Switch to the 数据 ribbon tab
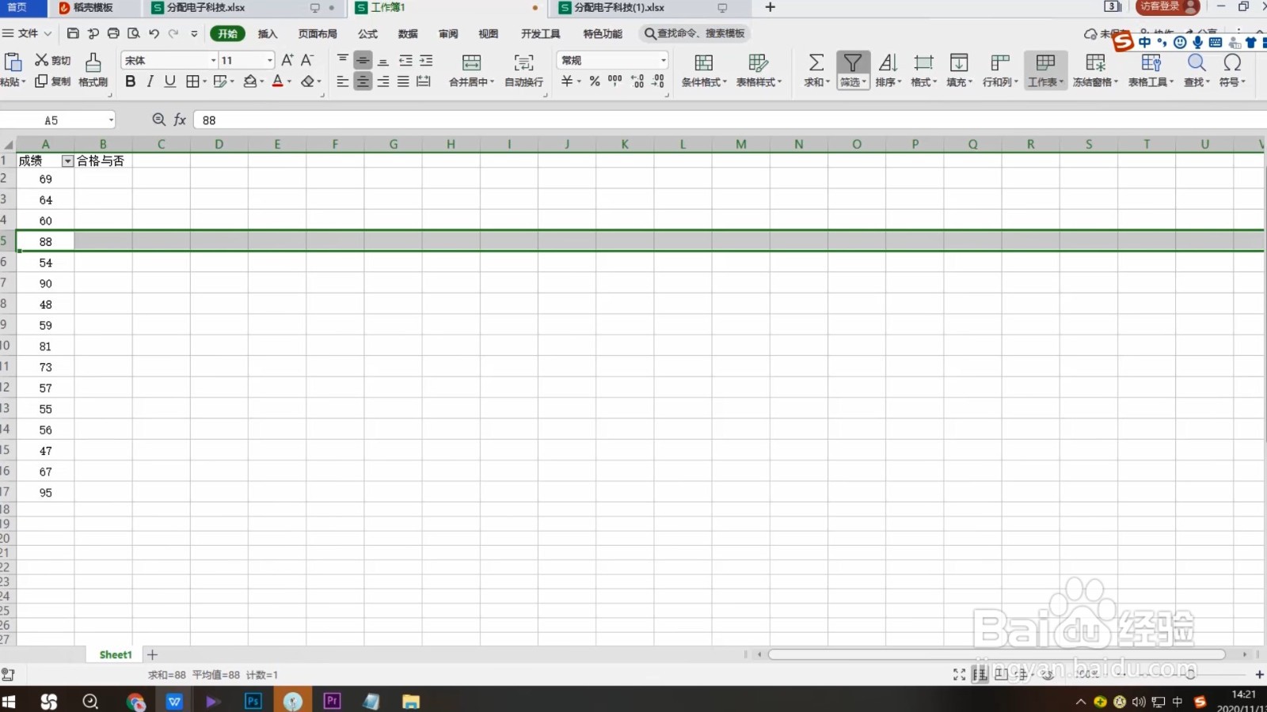 pyautogui.click(x=408, y=33)
